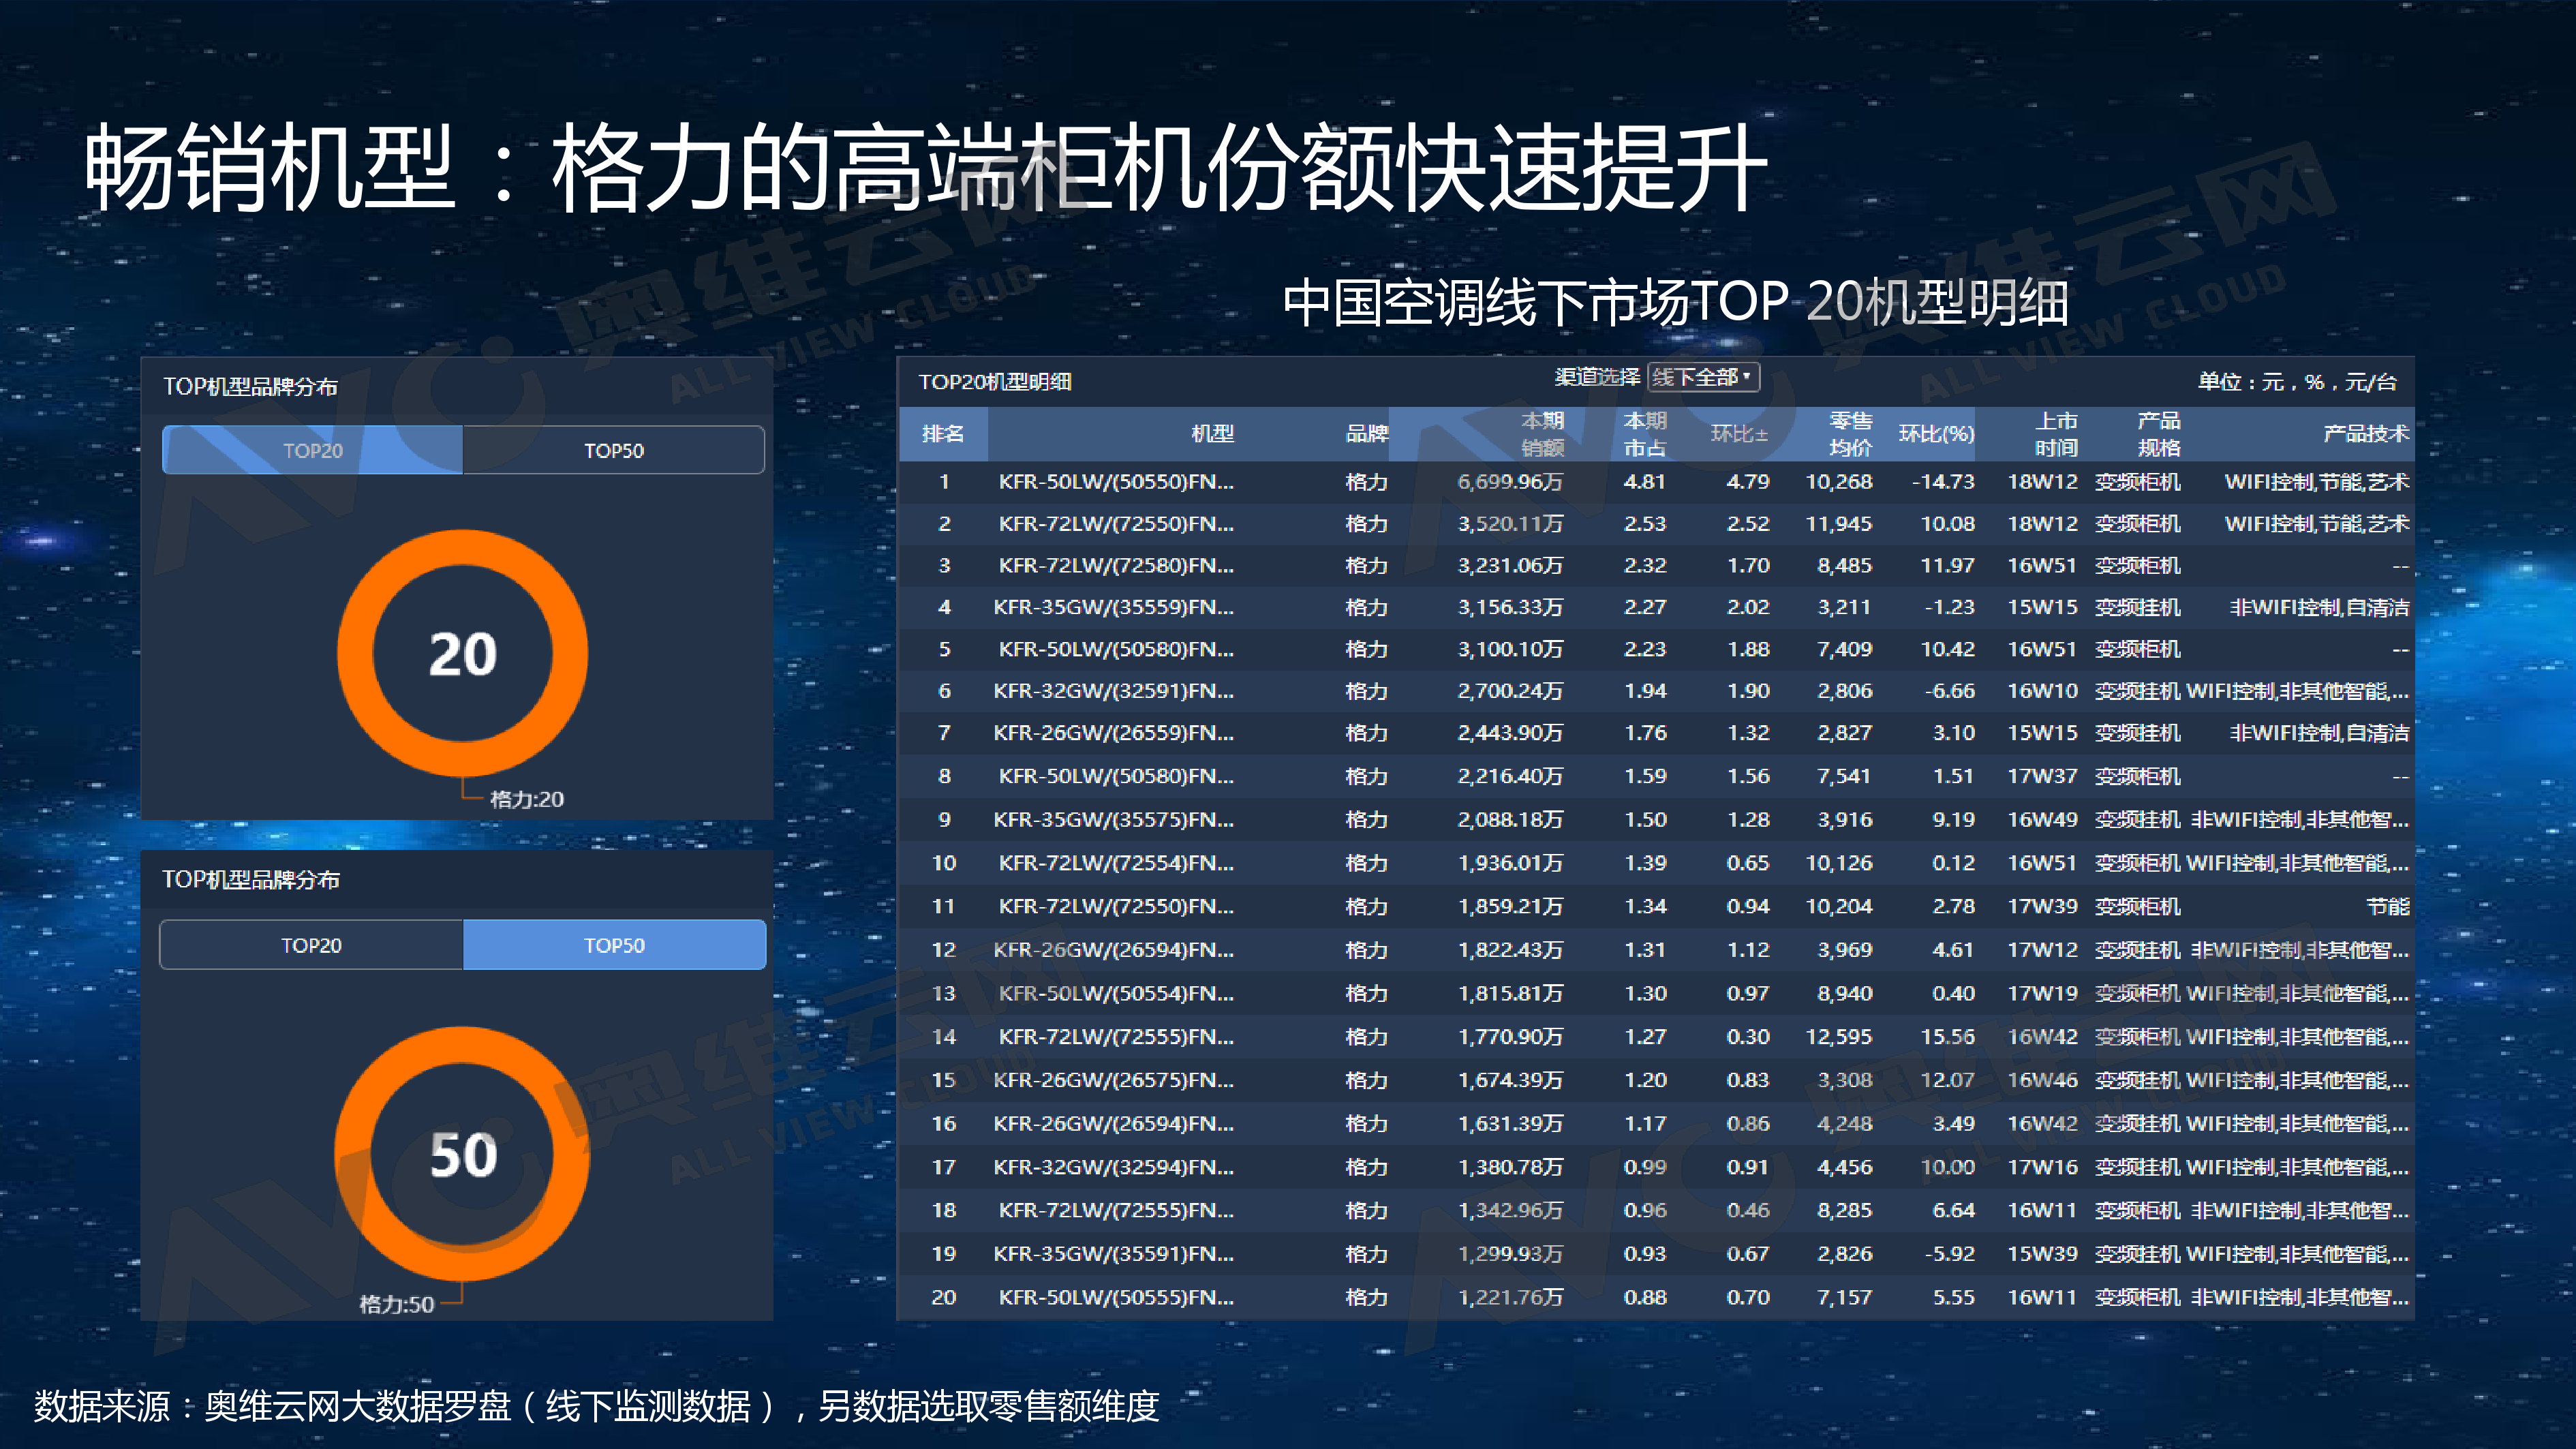This screenshot has width=2576, height=1449.
Task: Switch to TOP20 in lower brand panel
Action: 311,945
